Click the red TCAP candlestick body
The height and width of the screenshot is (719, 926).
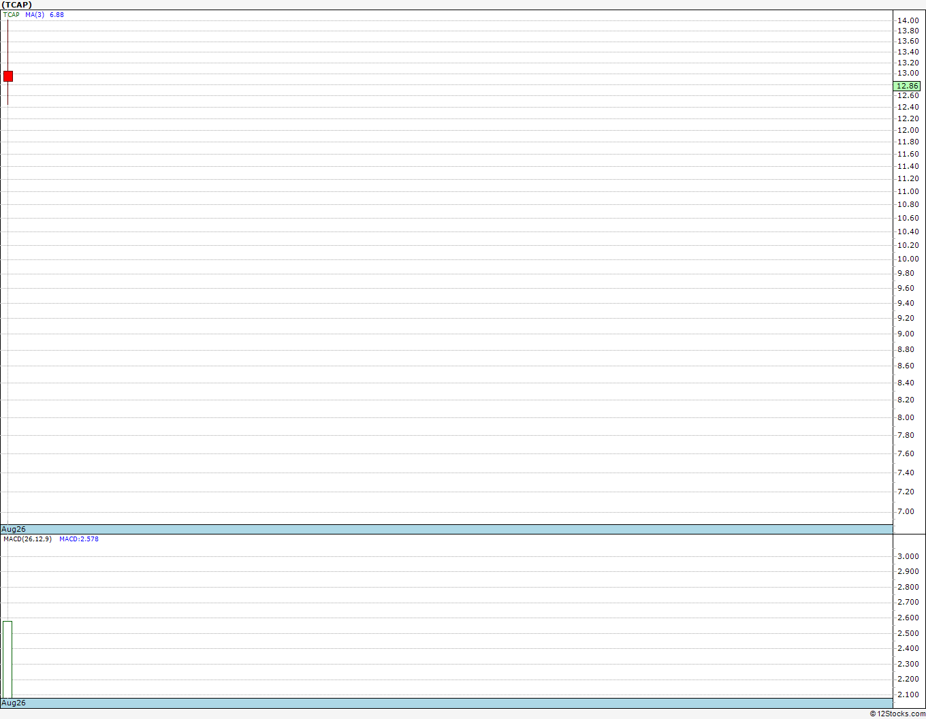[x=8, y=76]
